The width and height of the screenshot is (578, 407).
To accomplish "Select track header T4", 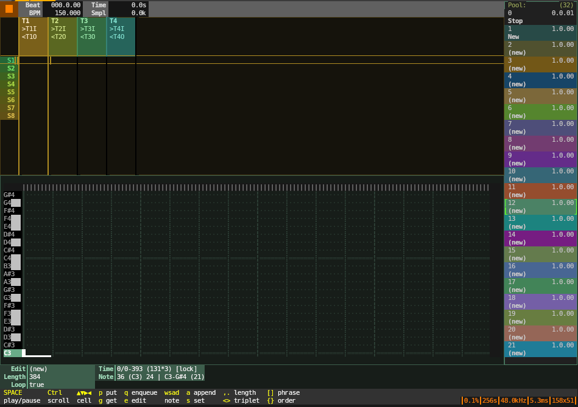I will point(121,37).
